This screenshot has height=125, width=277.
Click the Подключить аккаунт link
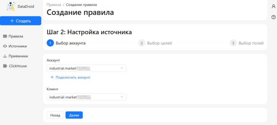[72, 77]
